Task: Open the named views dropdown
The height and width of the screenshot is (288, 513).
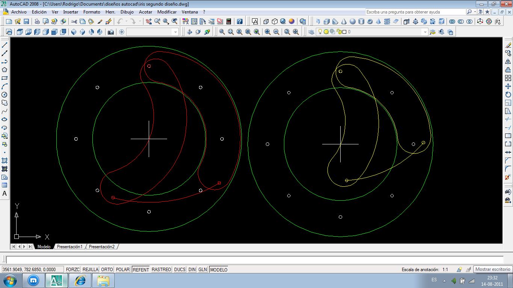Action: tap(175, 32)
